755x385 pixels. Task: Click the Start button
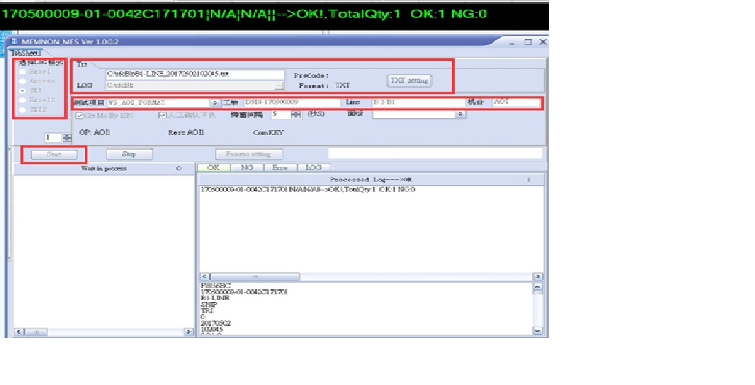coord(54,154)
